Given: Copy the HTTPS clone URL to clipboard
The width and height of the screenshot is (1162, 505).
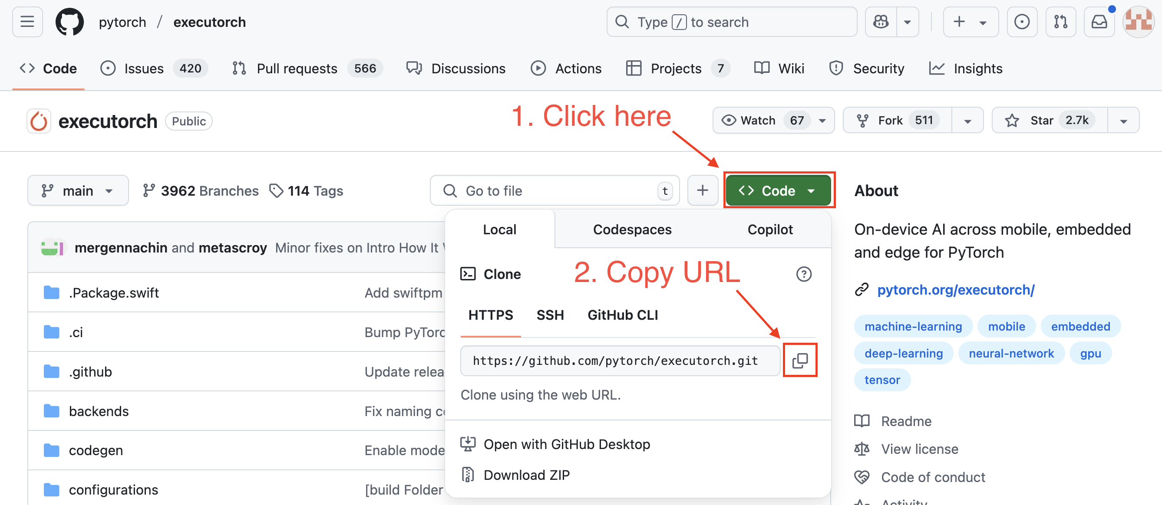Looking at the screenshot, I should click(799, 361).
